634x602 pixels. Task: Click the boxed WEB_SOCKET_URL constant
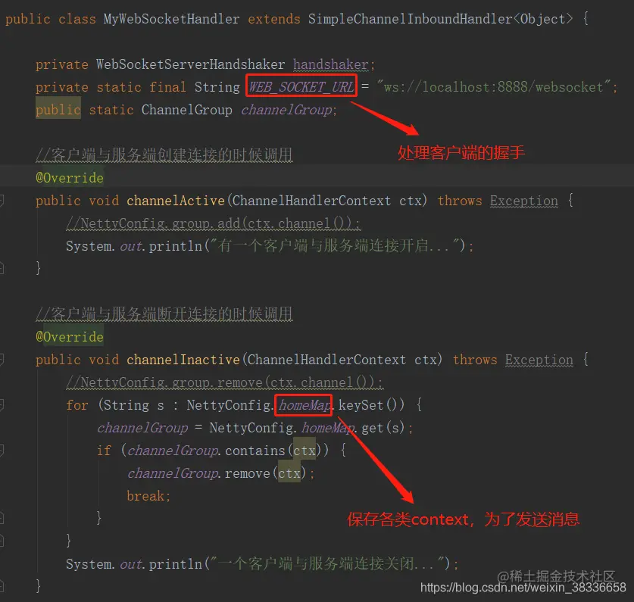tap(301, 86)
